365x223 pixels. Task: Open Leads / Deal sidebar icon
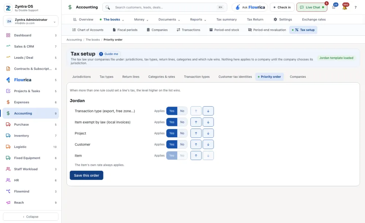(x=8, y=58)
